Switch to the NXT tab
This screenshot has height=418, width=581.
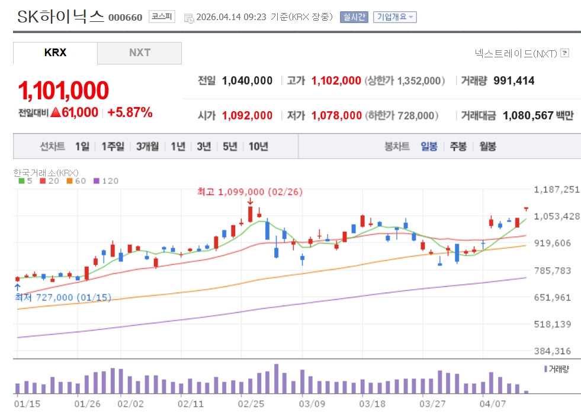[140, 53]
